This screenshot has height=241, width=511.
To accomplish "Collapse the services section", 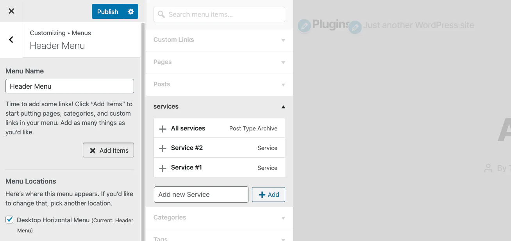I will (219, 107).
